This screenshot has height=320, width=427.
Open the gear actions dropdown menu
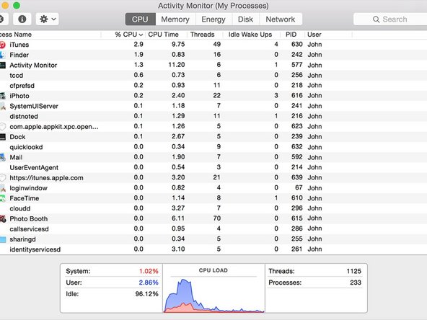click(48, 19)
